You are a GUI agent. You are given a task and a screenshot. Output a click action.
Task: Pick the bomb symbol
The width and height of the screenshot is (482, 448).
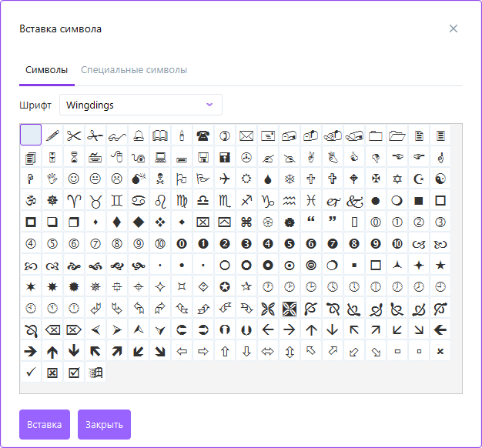pos(139,179)
